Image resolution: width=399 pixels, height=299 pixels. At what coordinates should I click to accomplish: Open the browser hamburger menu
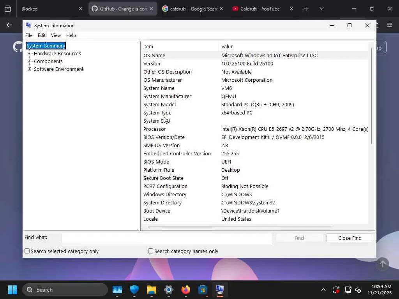coord(390,25)
